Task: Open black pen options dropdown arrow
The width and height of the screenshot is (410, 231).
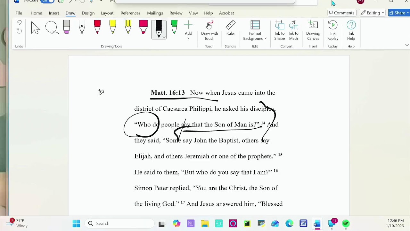Action: (164, 37)
